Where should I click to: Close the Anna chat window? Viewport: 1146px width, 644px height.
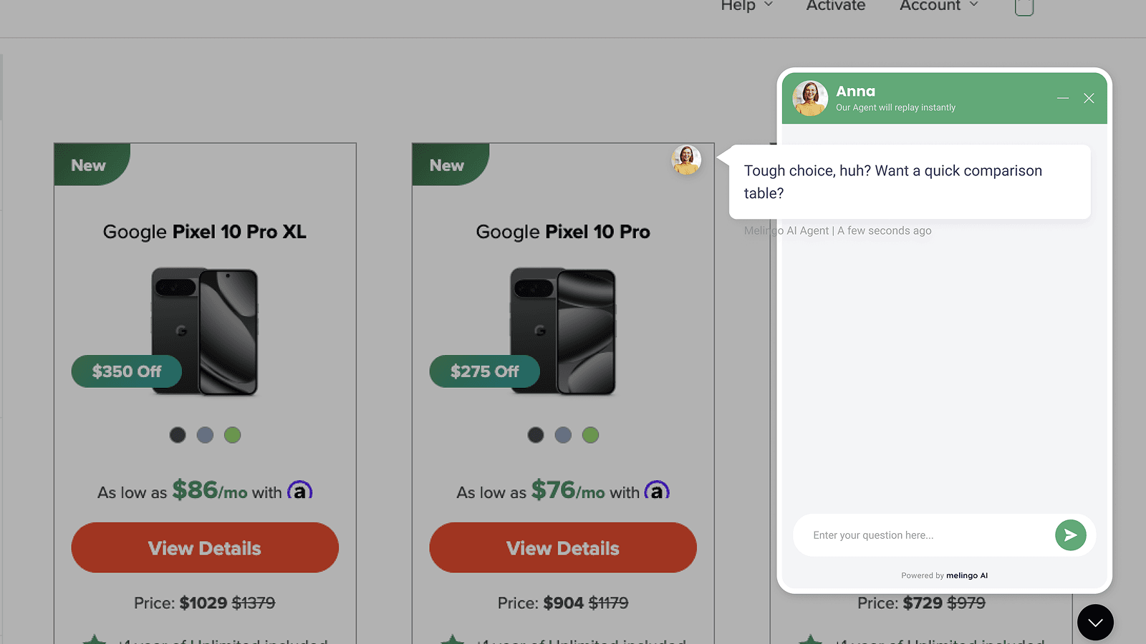1089,98
